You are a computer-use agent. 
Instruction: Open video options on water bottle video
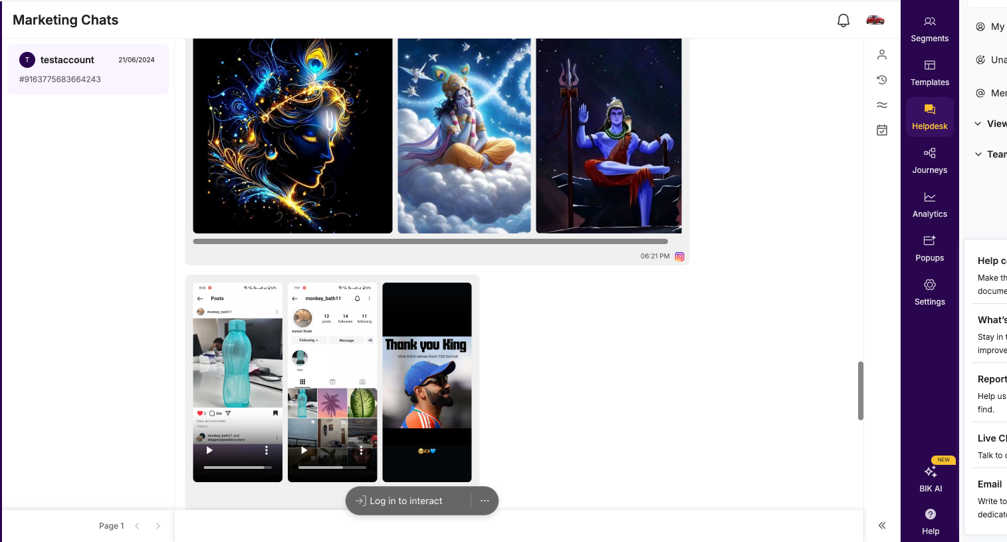point(267,450)
